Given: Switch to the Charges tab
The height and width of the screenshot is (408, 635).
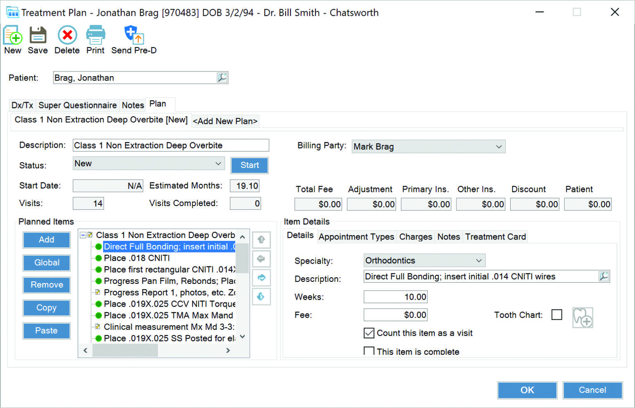Looking at the screenshot, I should pyautogui.click(x=415, y=237).
